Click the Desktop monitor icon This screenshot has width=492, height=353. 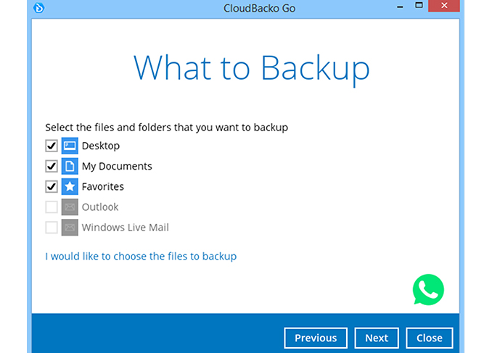(x=70, y=146)
